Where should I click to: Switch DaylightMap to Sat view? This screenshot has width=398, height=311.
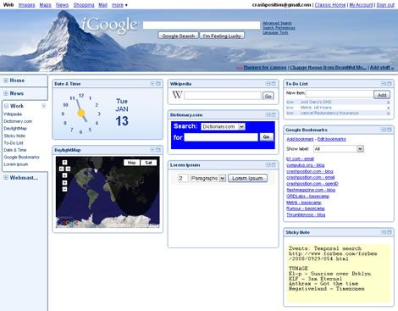click(148, 163)
